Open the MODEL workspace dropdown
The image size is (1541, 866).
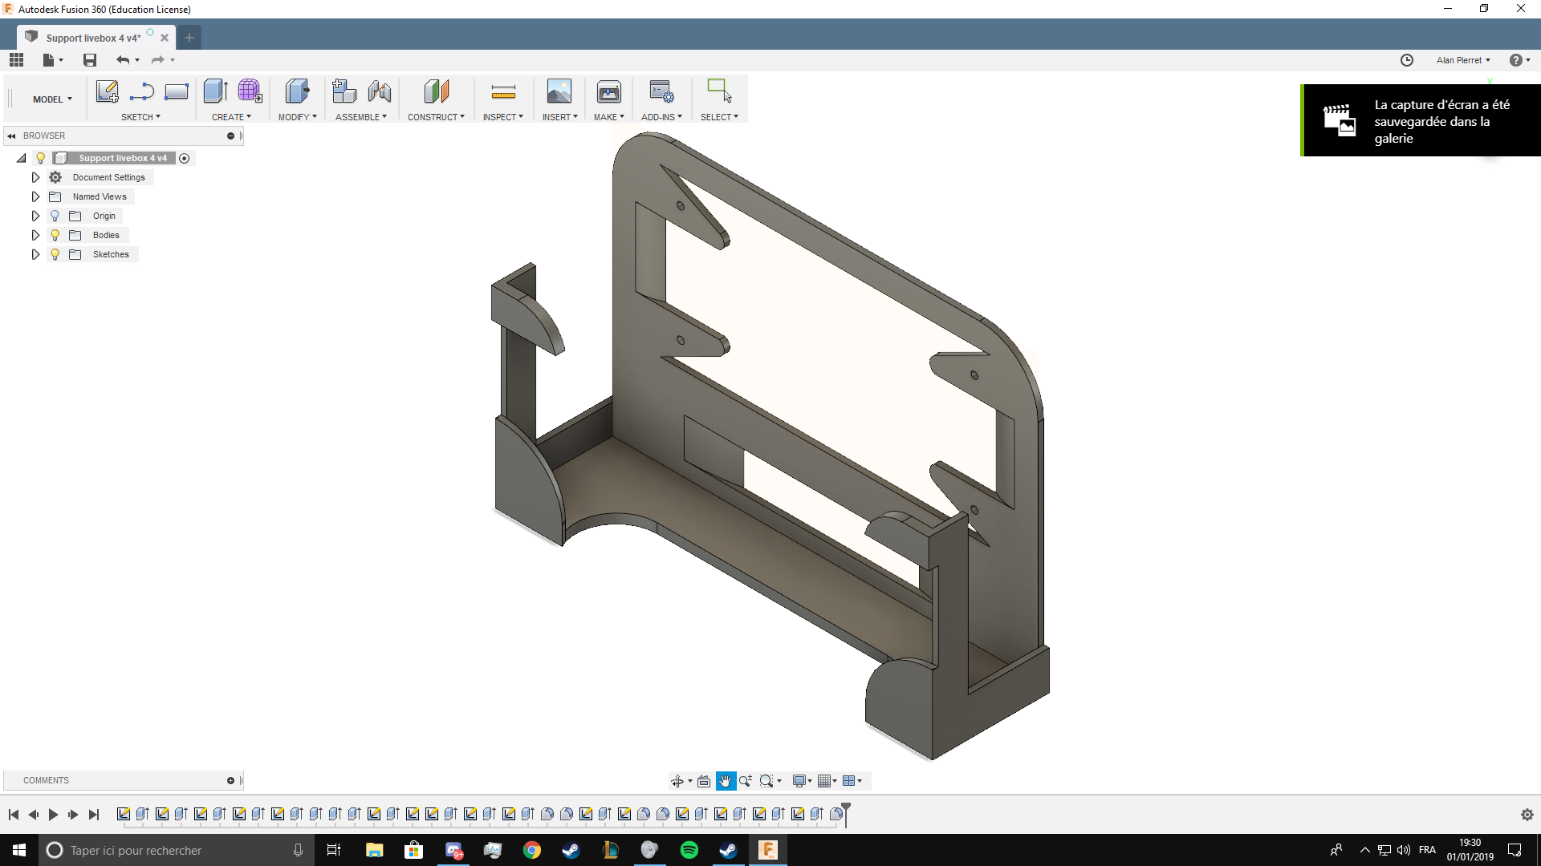(52, 99)
